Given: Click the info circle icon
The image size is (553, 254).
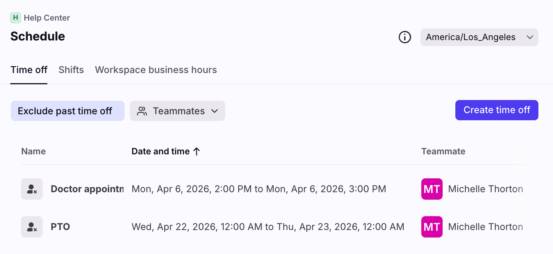Looking at the screenshot, I should coord(405,37).
